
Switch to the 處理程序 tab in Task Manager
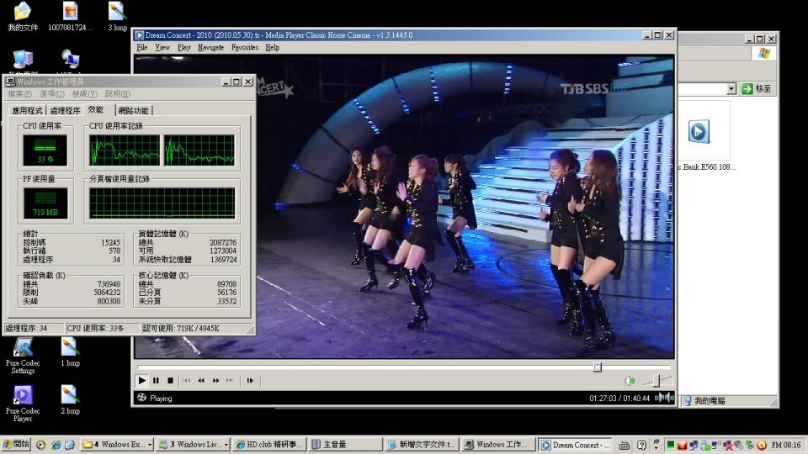[65, 111]
